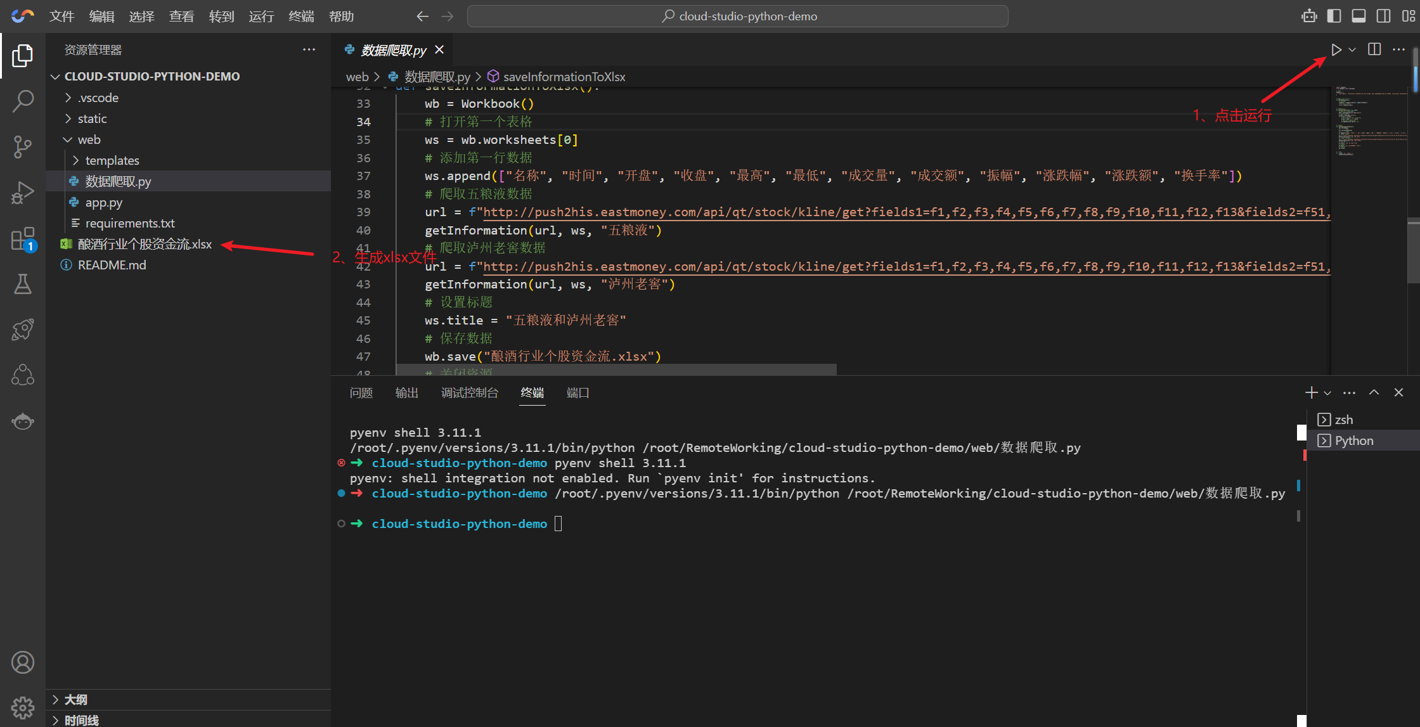Open the 查看 menu
Image resolution: width=1420 pixels, height=727 pixels.
[181, 16]
